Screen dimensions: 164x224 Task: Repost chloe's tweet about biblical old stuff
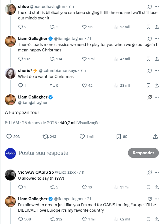[52, 27]
